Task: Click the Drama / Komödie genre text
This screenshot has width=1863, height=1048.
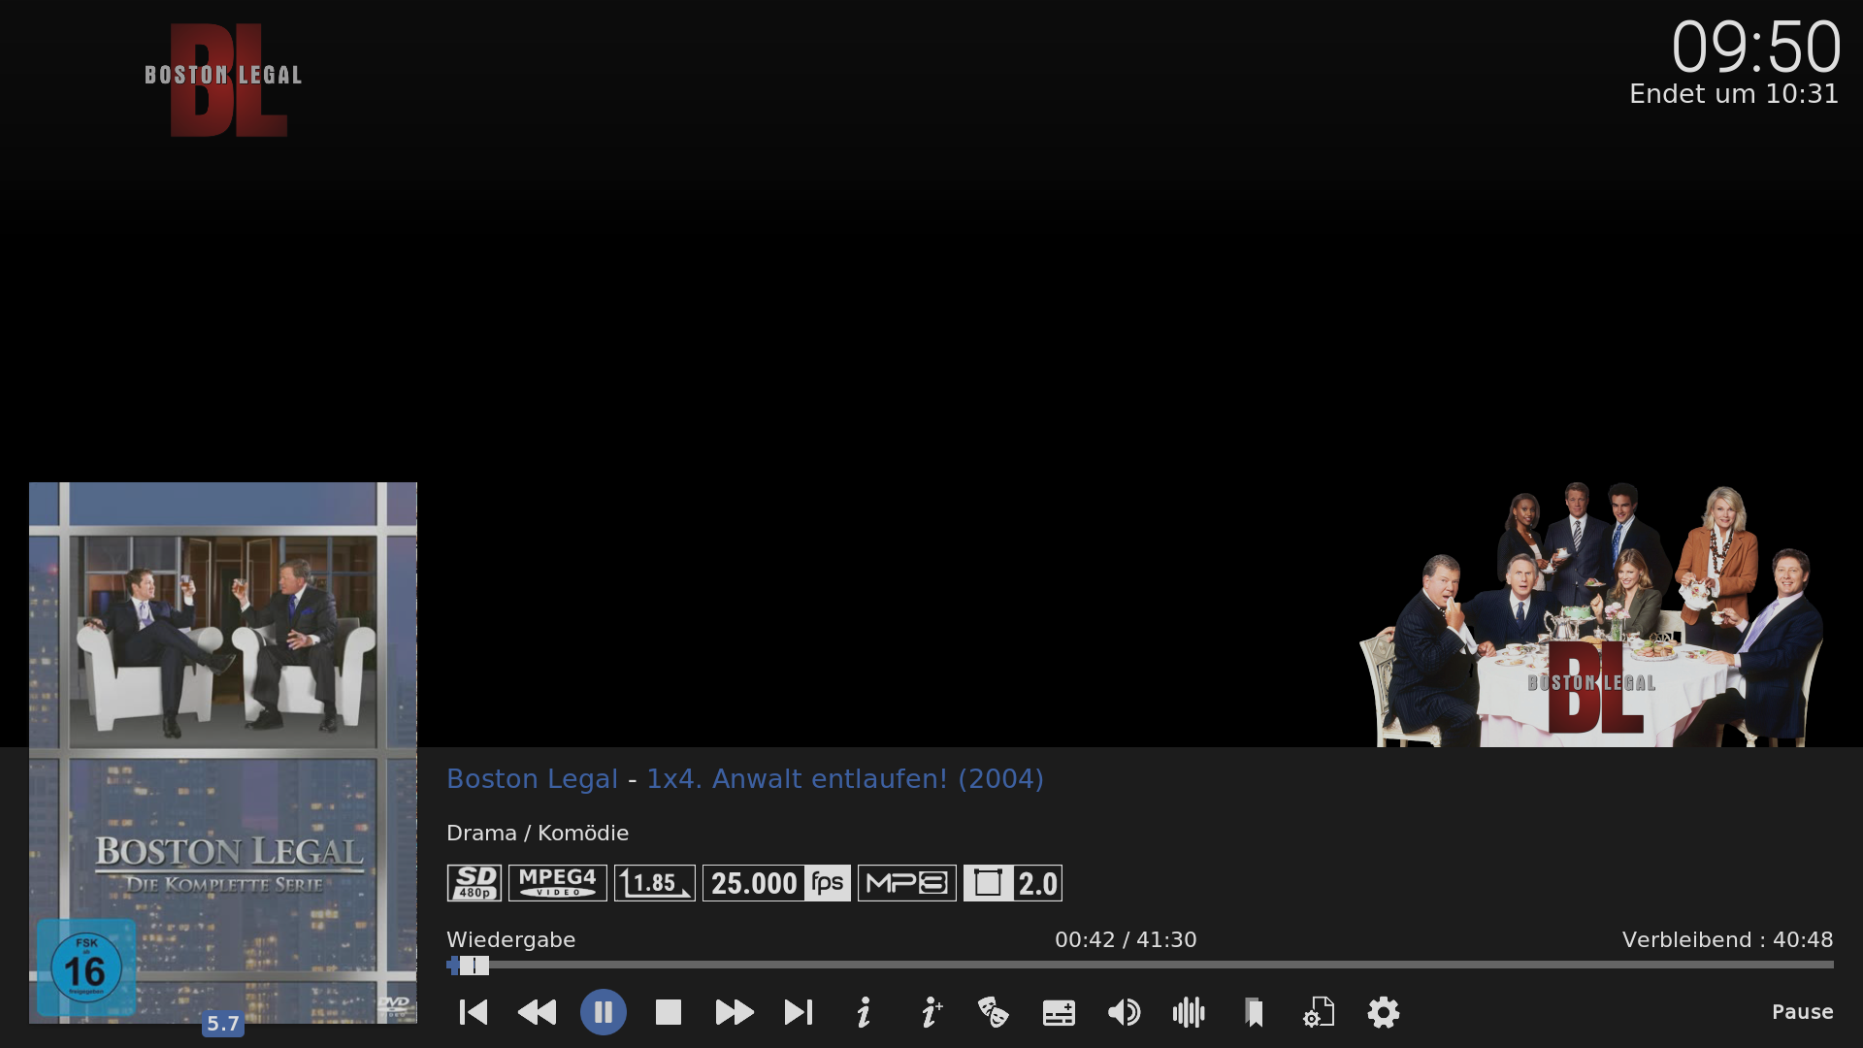Action: pyautogui.click(x=538, y=834)
